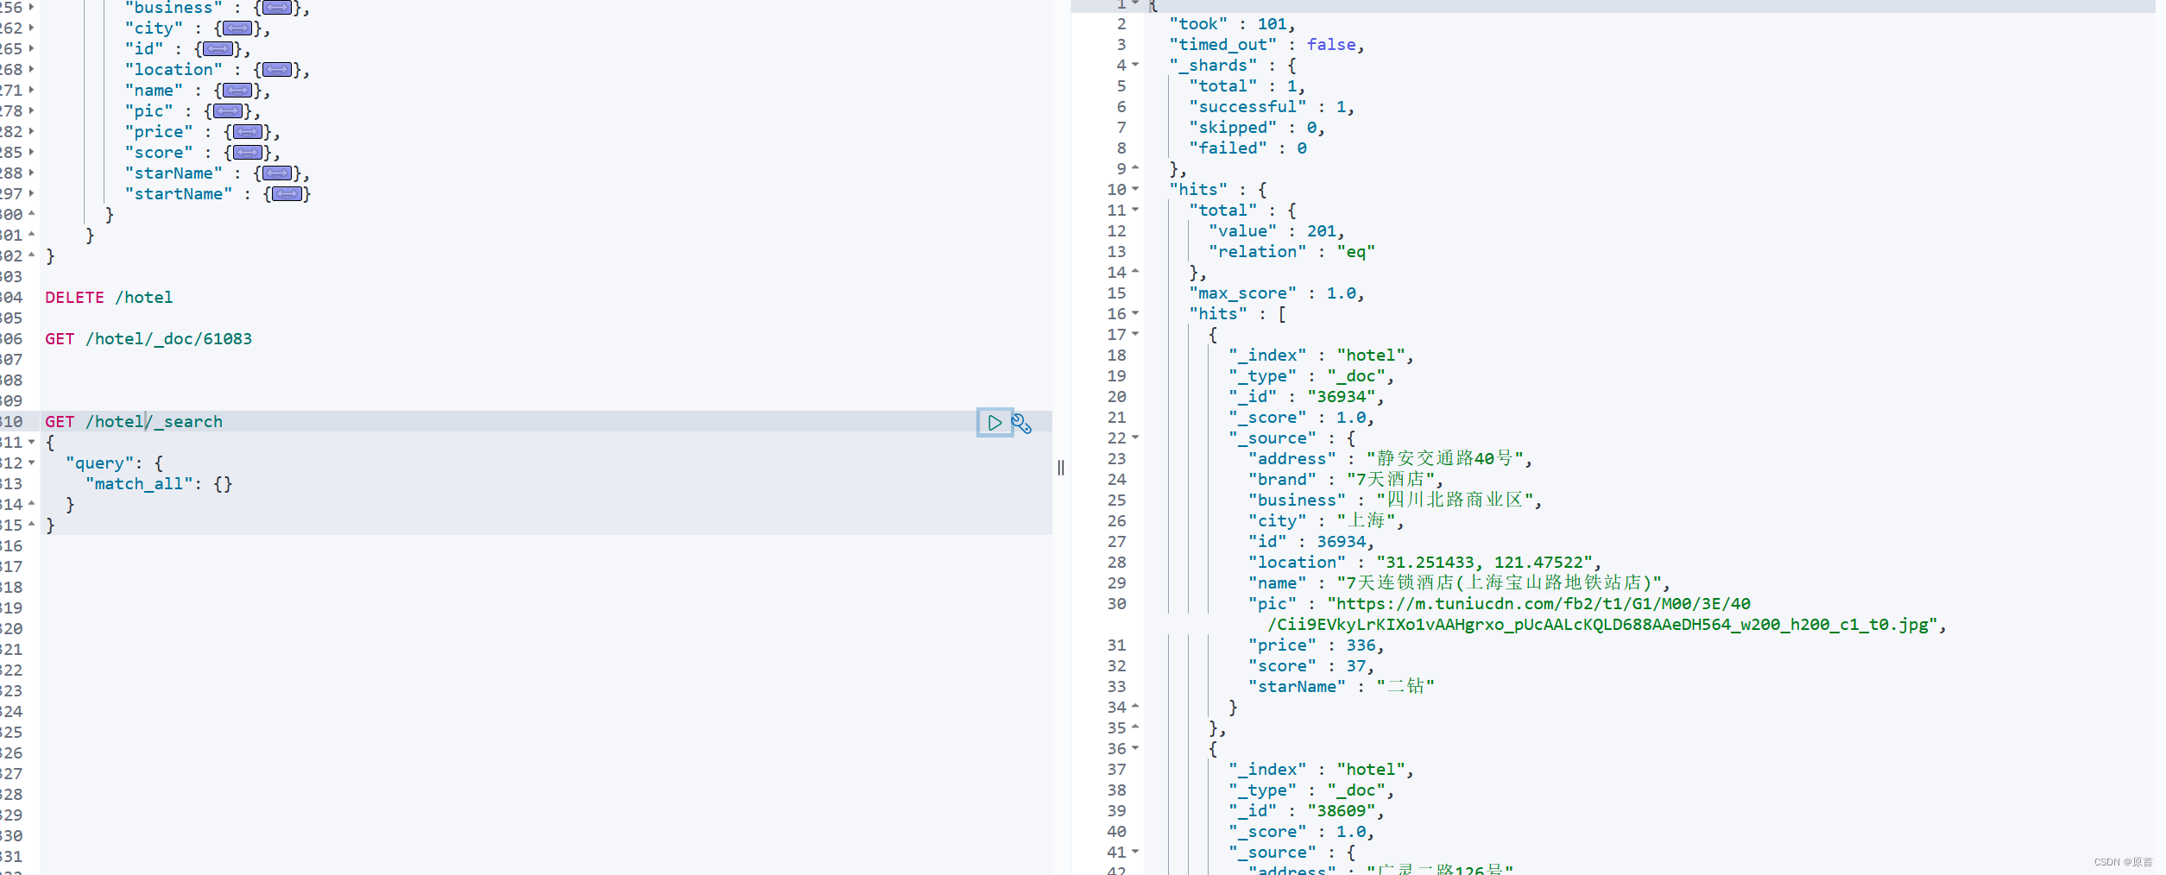Click the "value" : 201 line
Viewport: 2166px width, 875px height.
click(1276, 231)
